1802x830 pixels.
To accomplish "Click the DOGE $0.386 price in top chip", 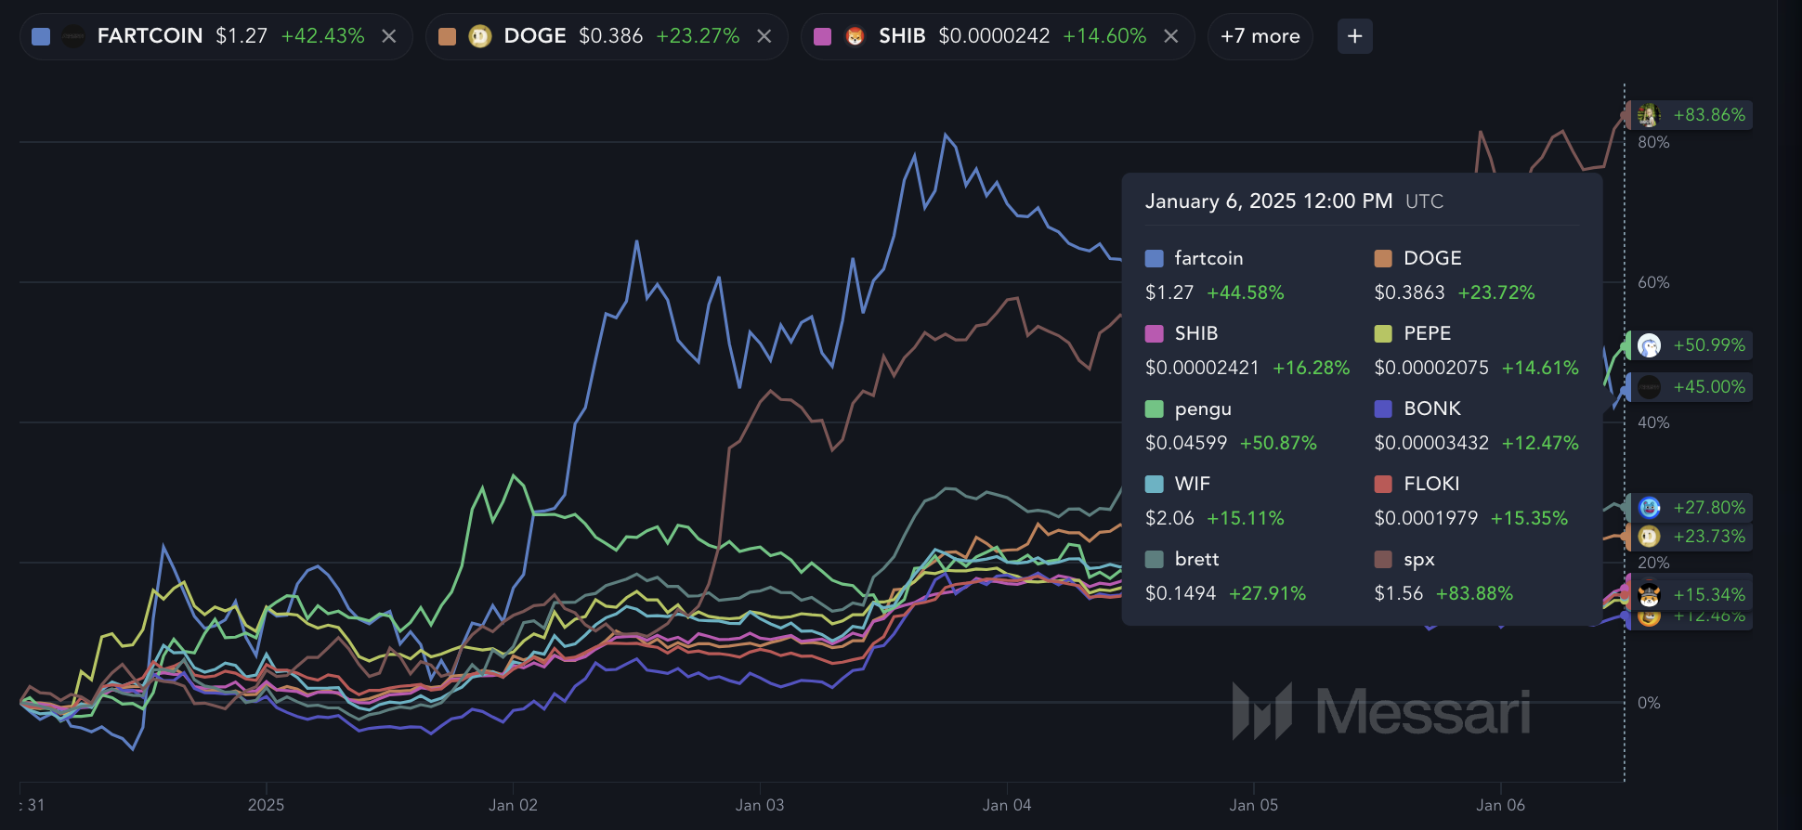I will pos(611,36).
